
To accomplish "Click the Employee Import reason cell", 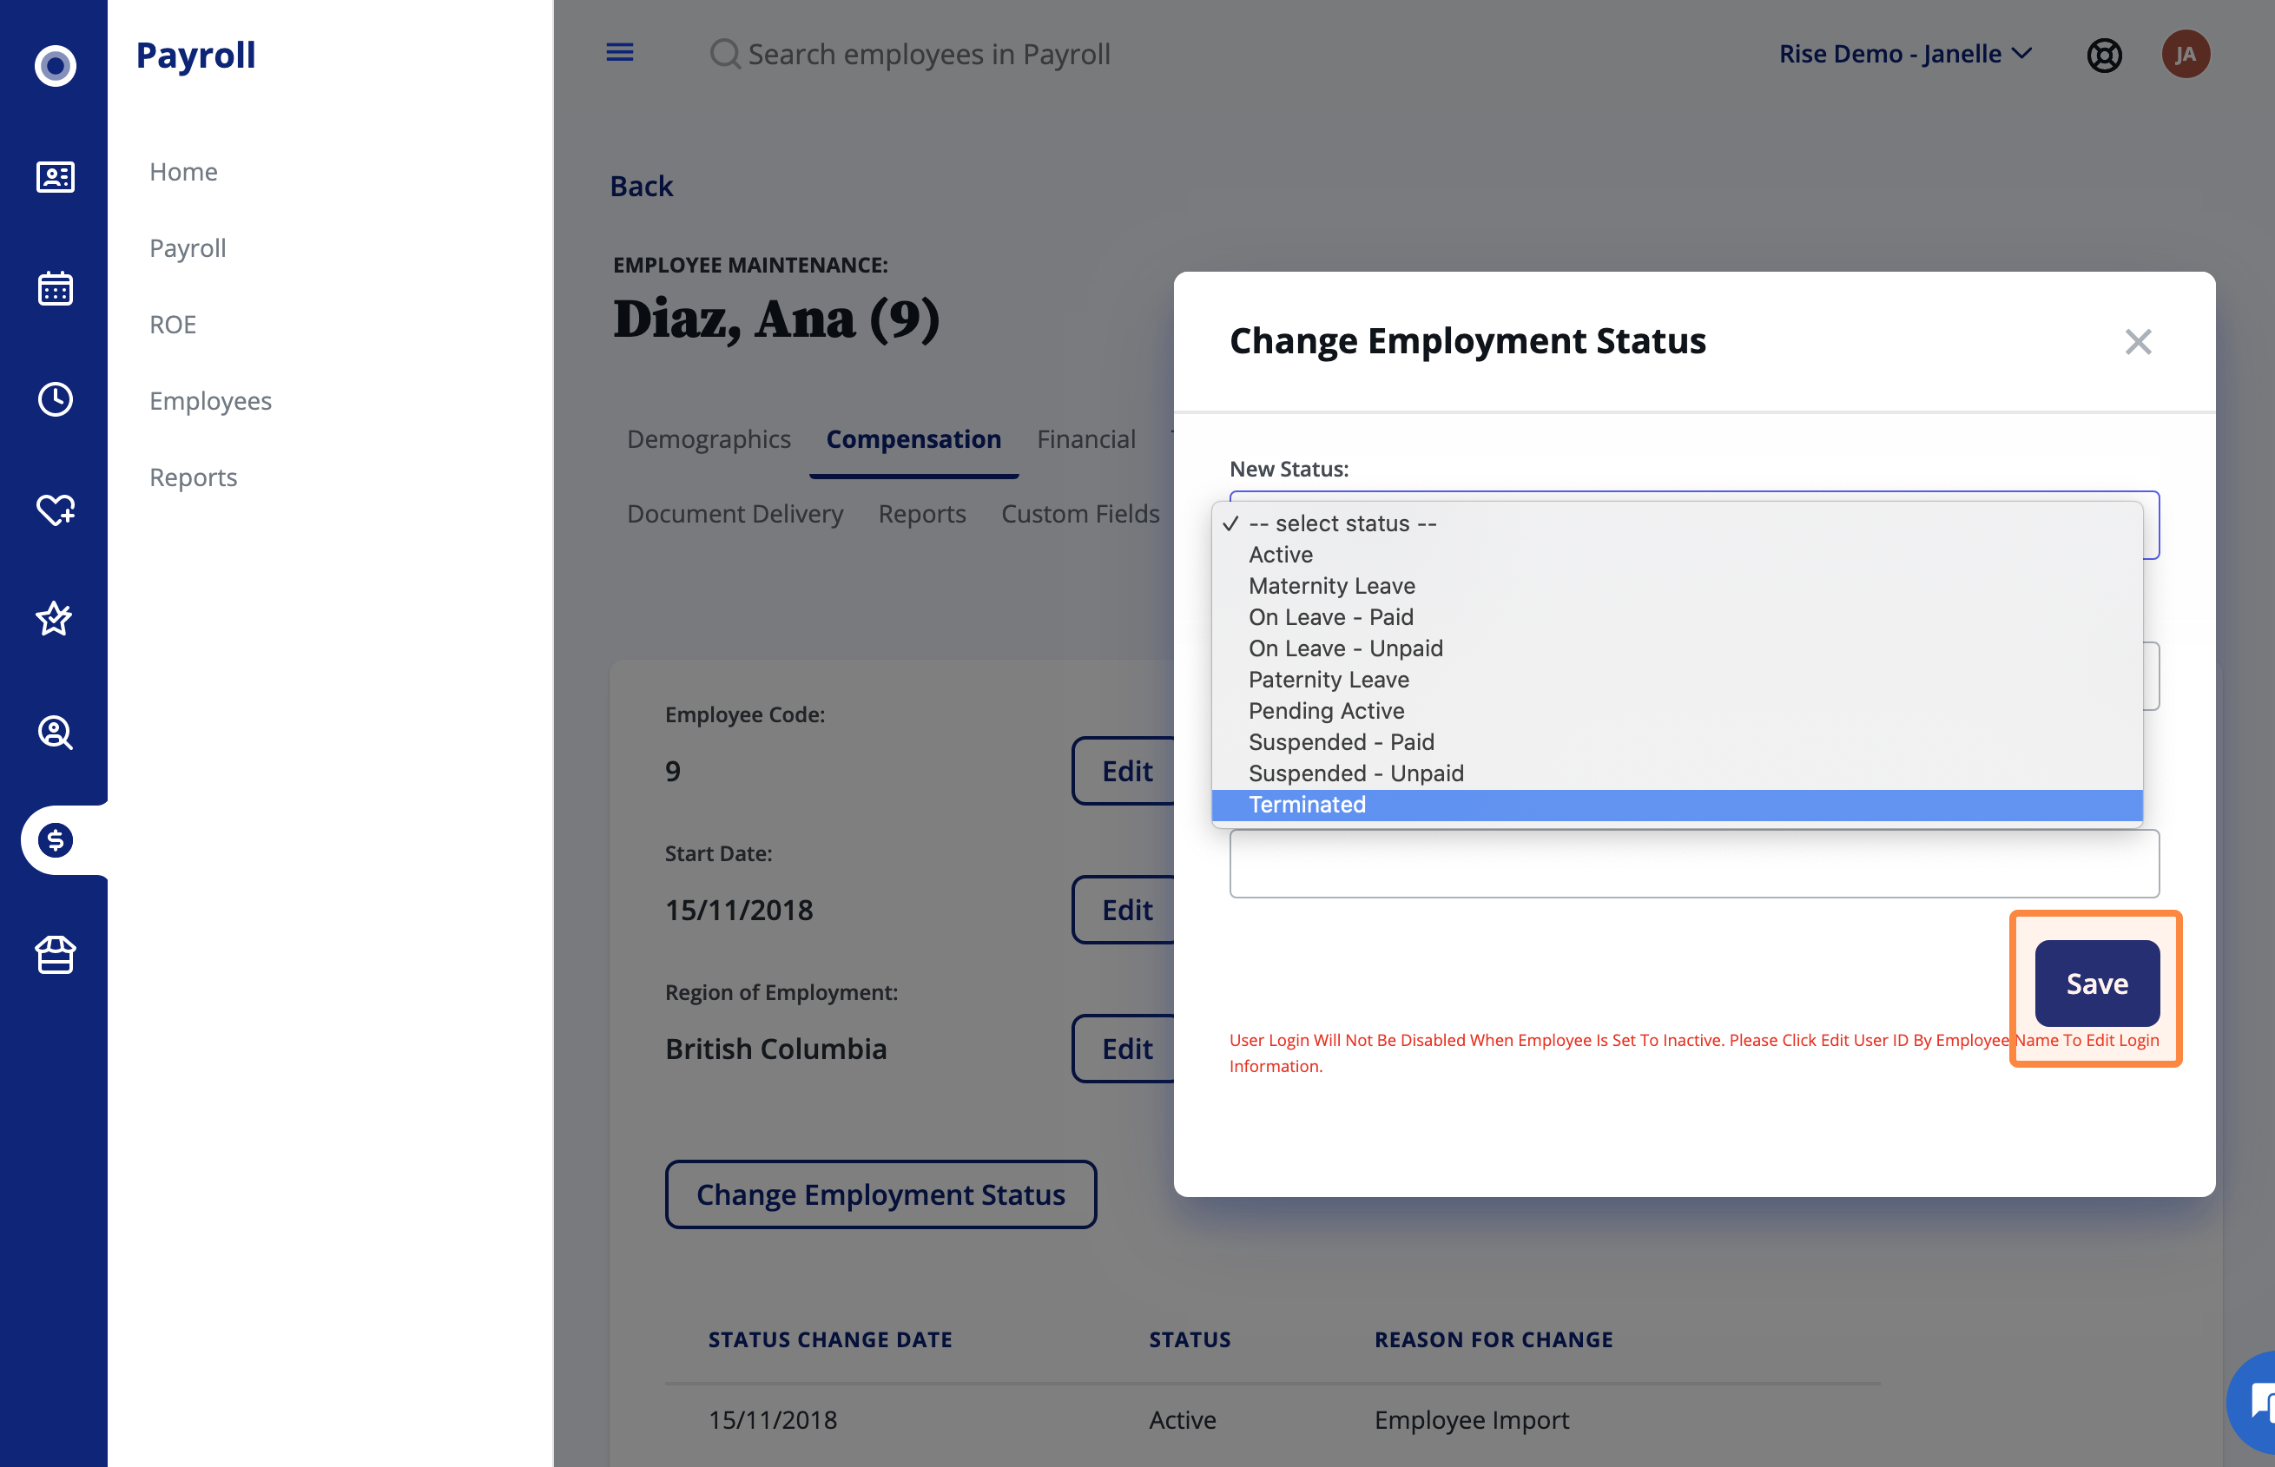I will [1471, 1419].
